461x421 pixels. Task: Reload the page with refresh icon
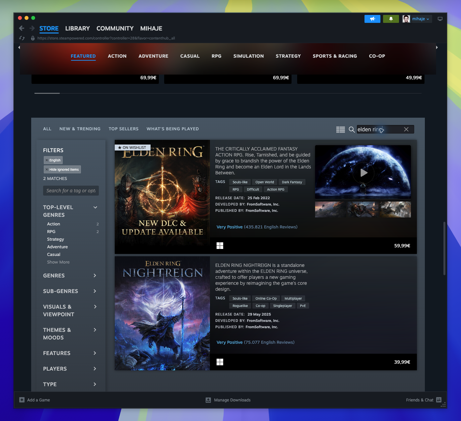point(22,38)
